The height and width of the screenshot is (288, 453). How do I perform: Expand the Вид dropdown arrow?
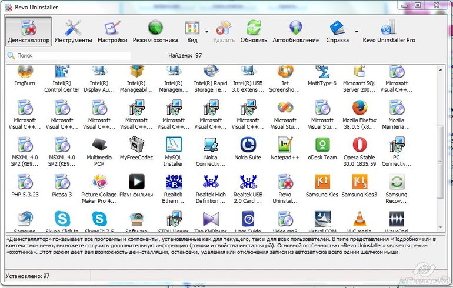click(x=206, y=31)
